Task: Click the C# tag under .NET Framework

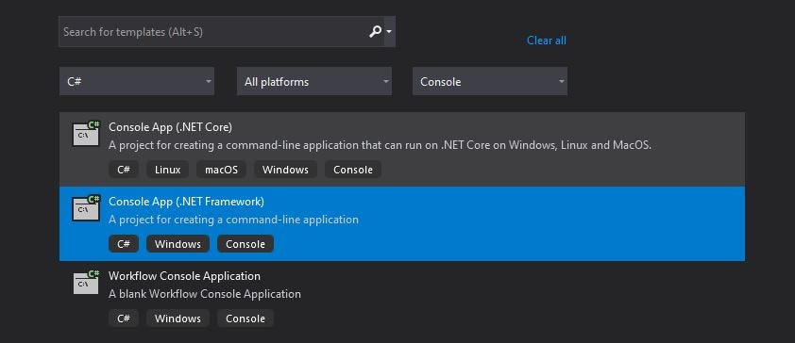Action: (124, 244)
